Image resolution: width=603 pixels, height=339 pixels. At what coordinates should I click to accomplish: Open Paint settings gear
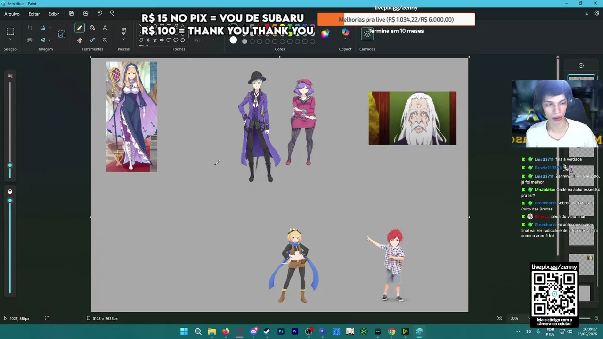click(x=596, y=14)
